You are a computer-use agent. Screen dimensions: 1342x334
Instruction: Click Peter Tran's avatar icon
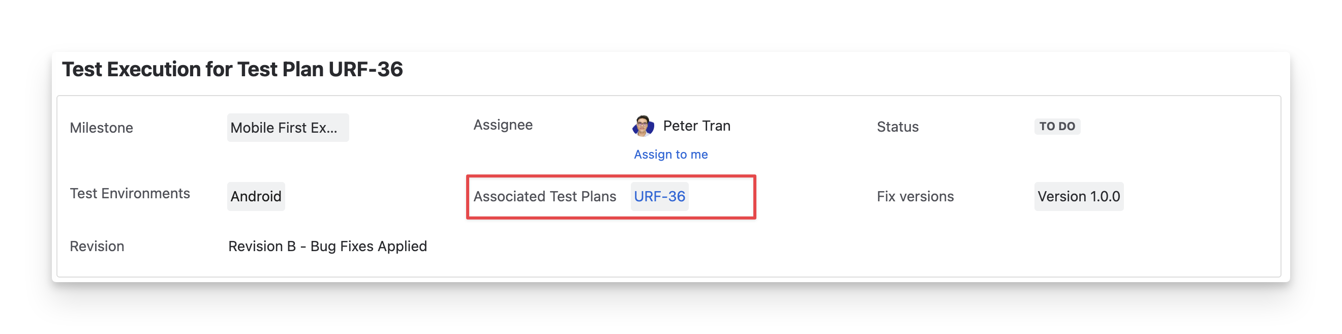tap(643, 126)
